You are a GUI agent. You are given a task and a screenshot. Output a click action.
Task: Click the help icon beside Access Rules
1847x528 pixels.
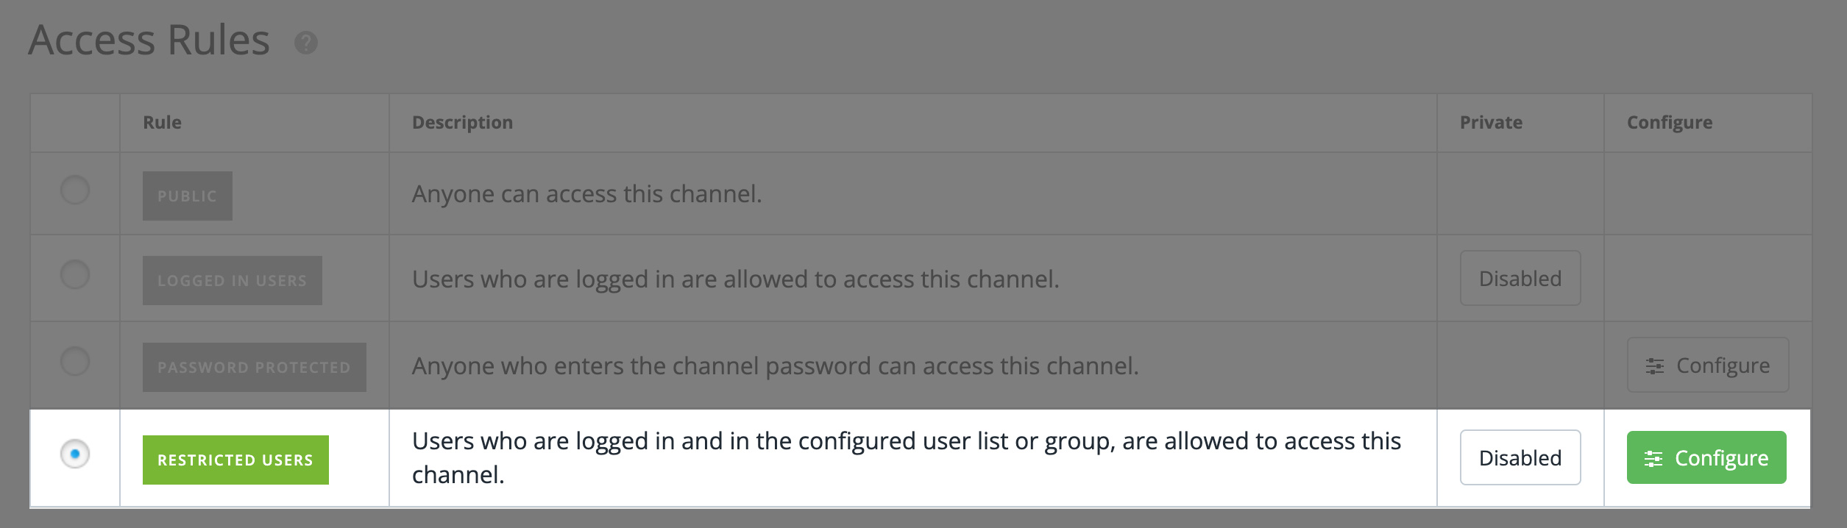306,43
